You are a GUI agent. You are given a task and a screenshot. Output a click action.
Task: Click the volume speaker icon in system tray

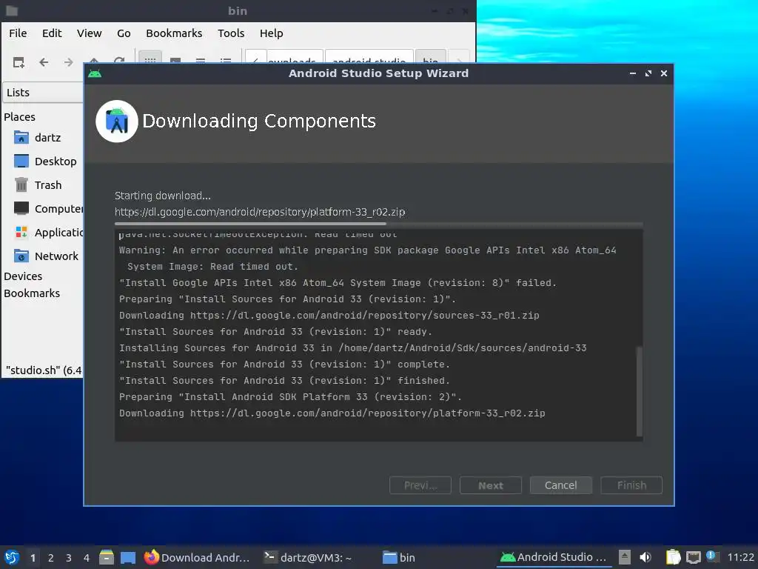pyautogui.click(x=645, y=557)
